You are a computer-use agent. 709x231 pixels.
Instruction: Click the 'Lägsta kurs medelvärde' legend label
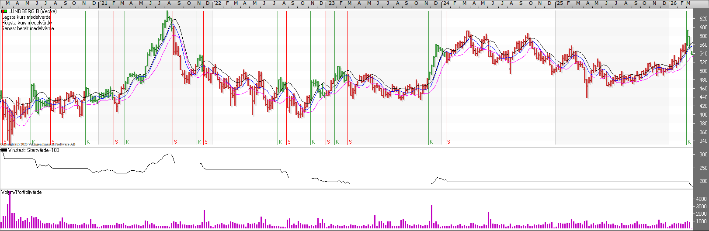(26, 17)
